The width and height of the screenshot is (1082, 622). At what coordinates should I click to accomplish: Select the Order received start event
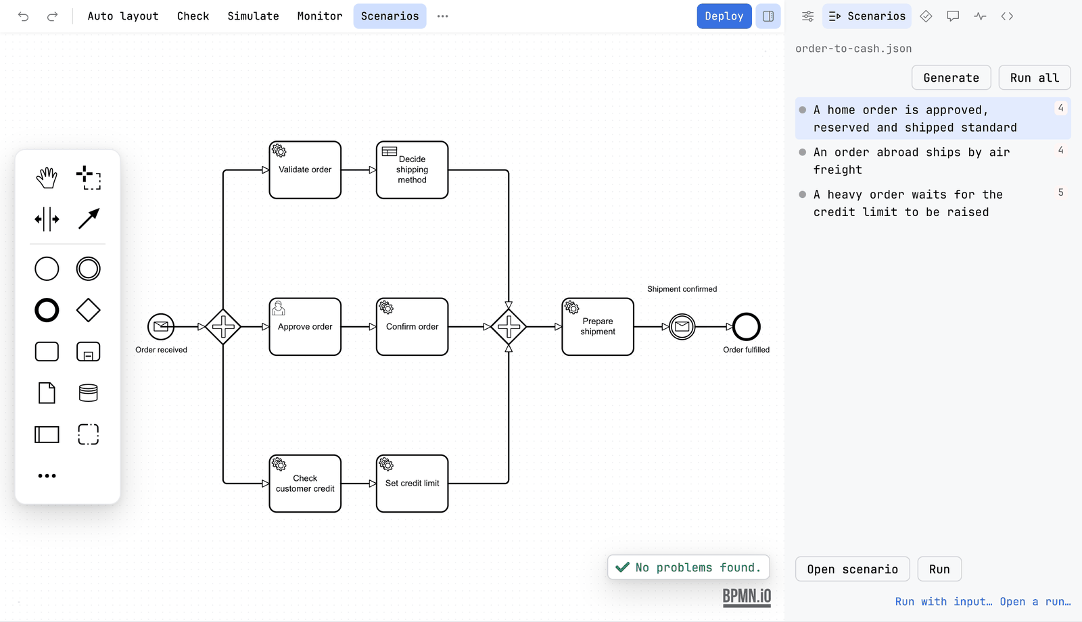coord(161,327)
